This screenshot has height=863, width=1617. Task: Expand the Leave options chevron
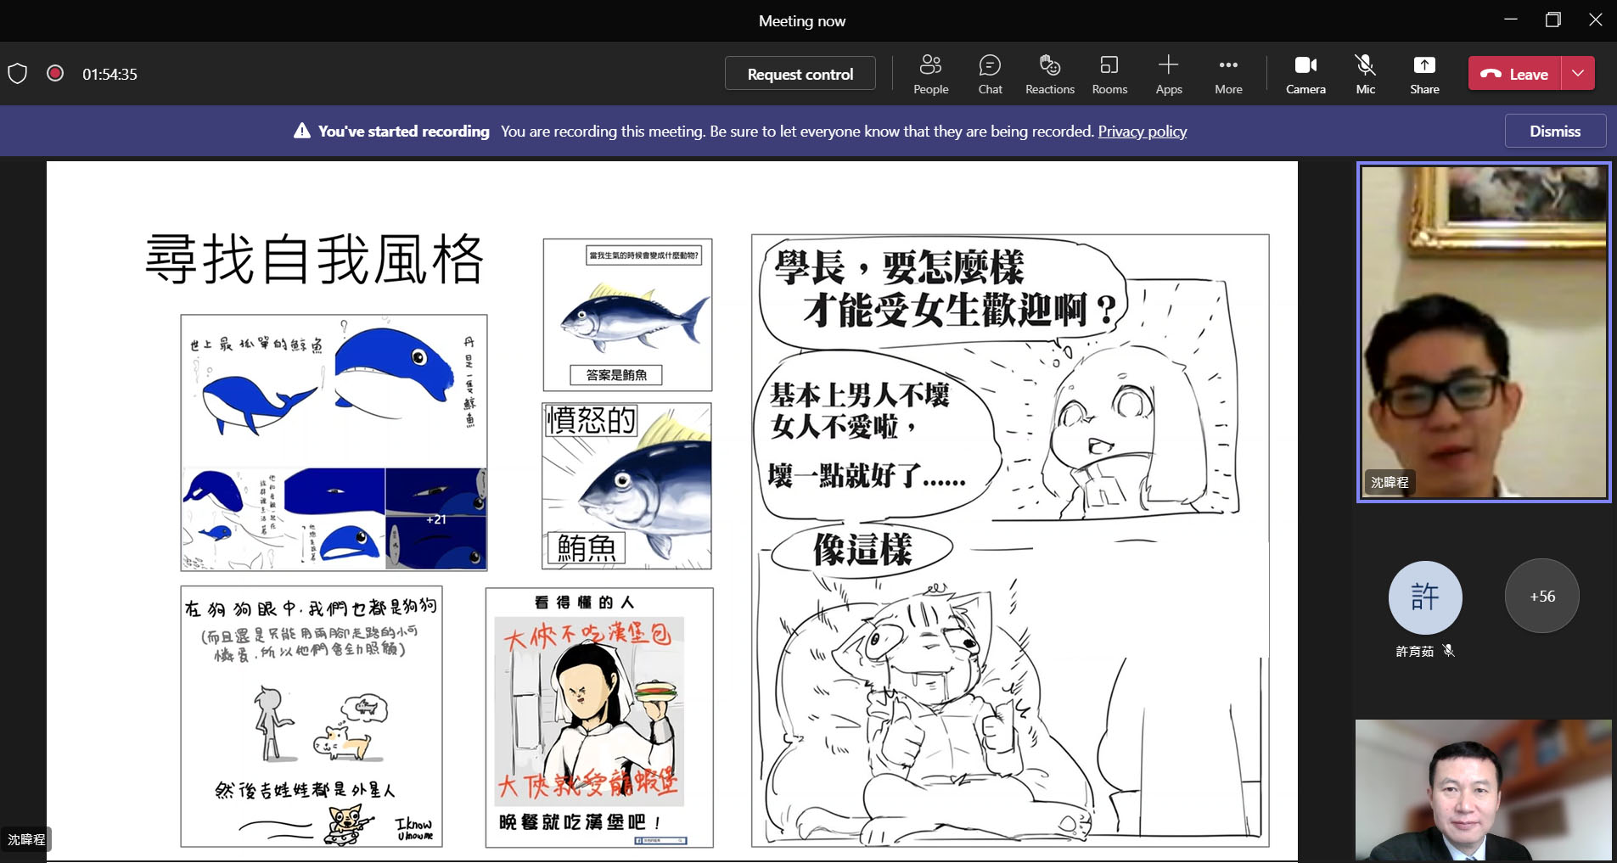click(1577, 73)
